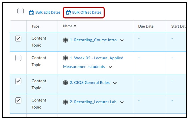Open the Recording_Lecture+Lab actions chevron
This screenshot has width=189, height=119.
coord(122,102)
